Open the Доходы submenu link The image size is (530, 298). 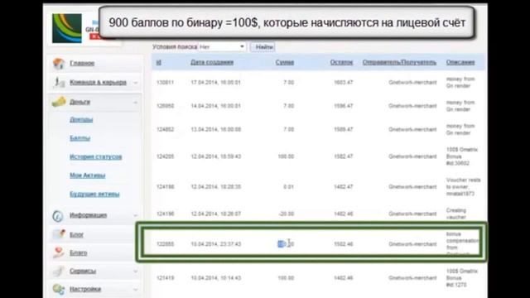pyautogui.click(x=81, y=119)
